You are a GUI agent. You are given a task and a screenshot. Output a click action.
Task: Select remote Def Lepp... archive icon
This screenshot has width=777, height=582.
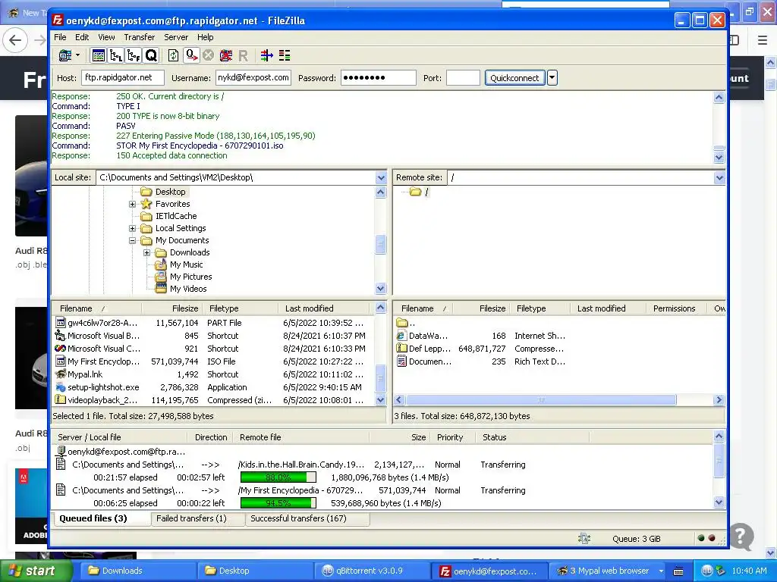[x=401, y=349]
